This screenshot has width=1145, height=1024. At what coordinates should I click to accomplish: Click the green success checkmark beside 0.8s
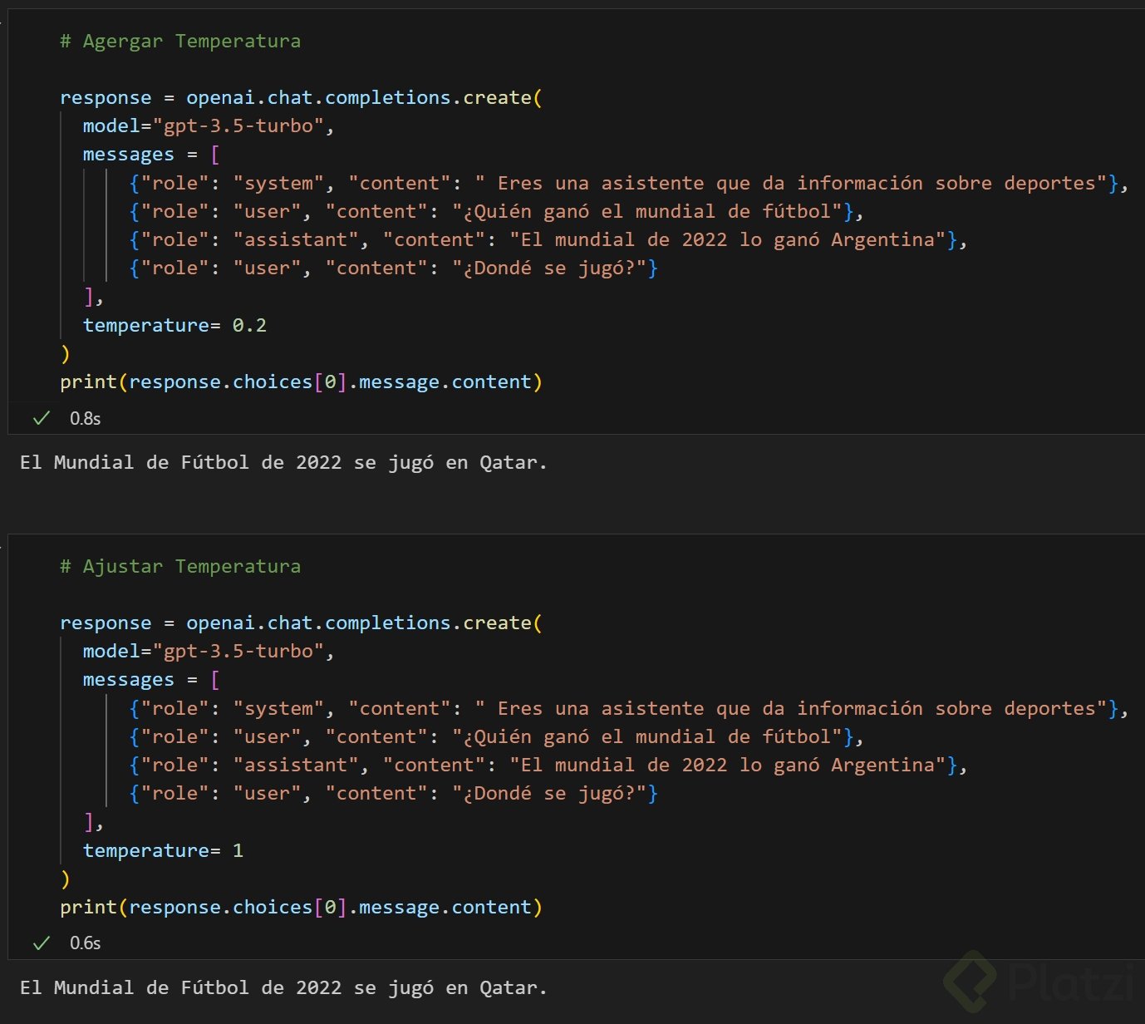tap(42, 418)
